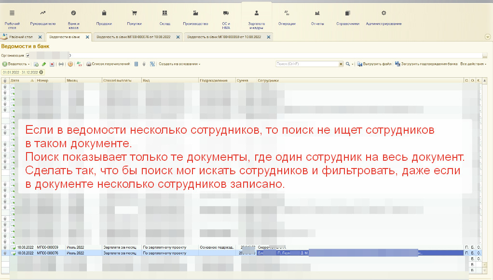Switch to Ведомость в банк МП00-000059 tab
The height and width of the screenshot is (280, 493).
tap(226, 37)
